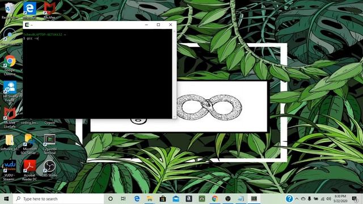Click the OneDrive cloud tray icon
The image size is (363, 204).
tap(303, 199)
